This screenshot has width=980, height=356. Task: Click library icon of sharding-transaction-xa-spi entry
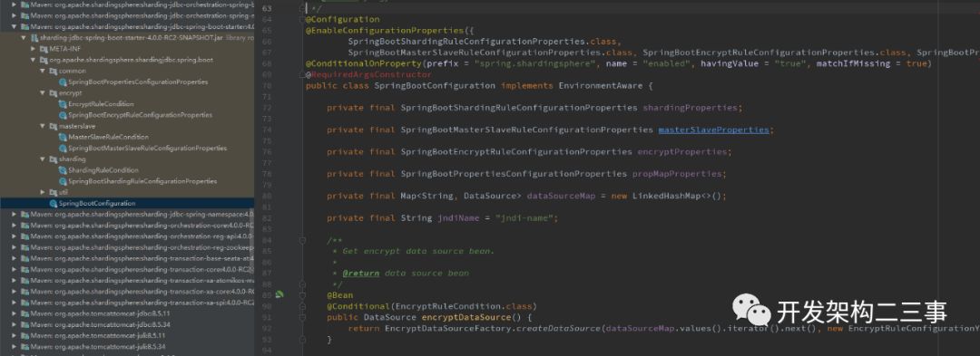tap(24, 303)
